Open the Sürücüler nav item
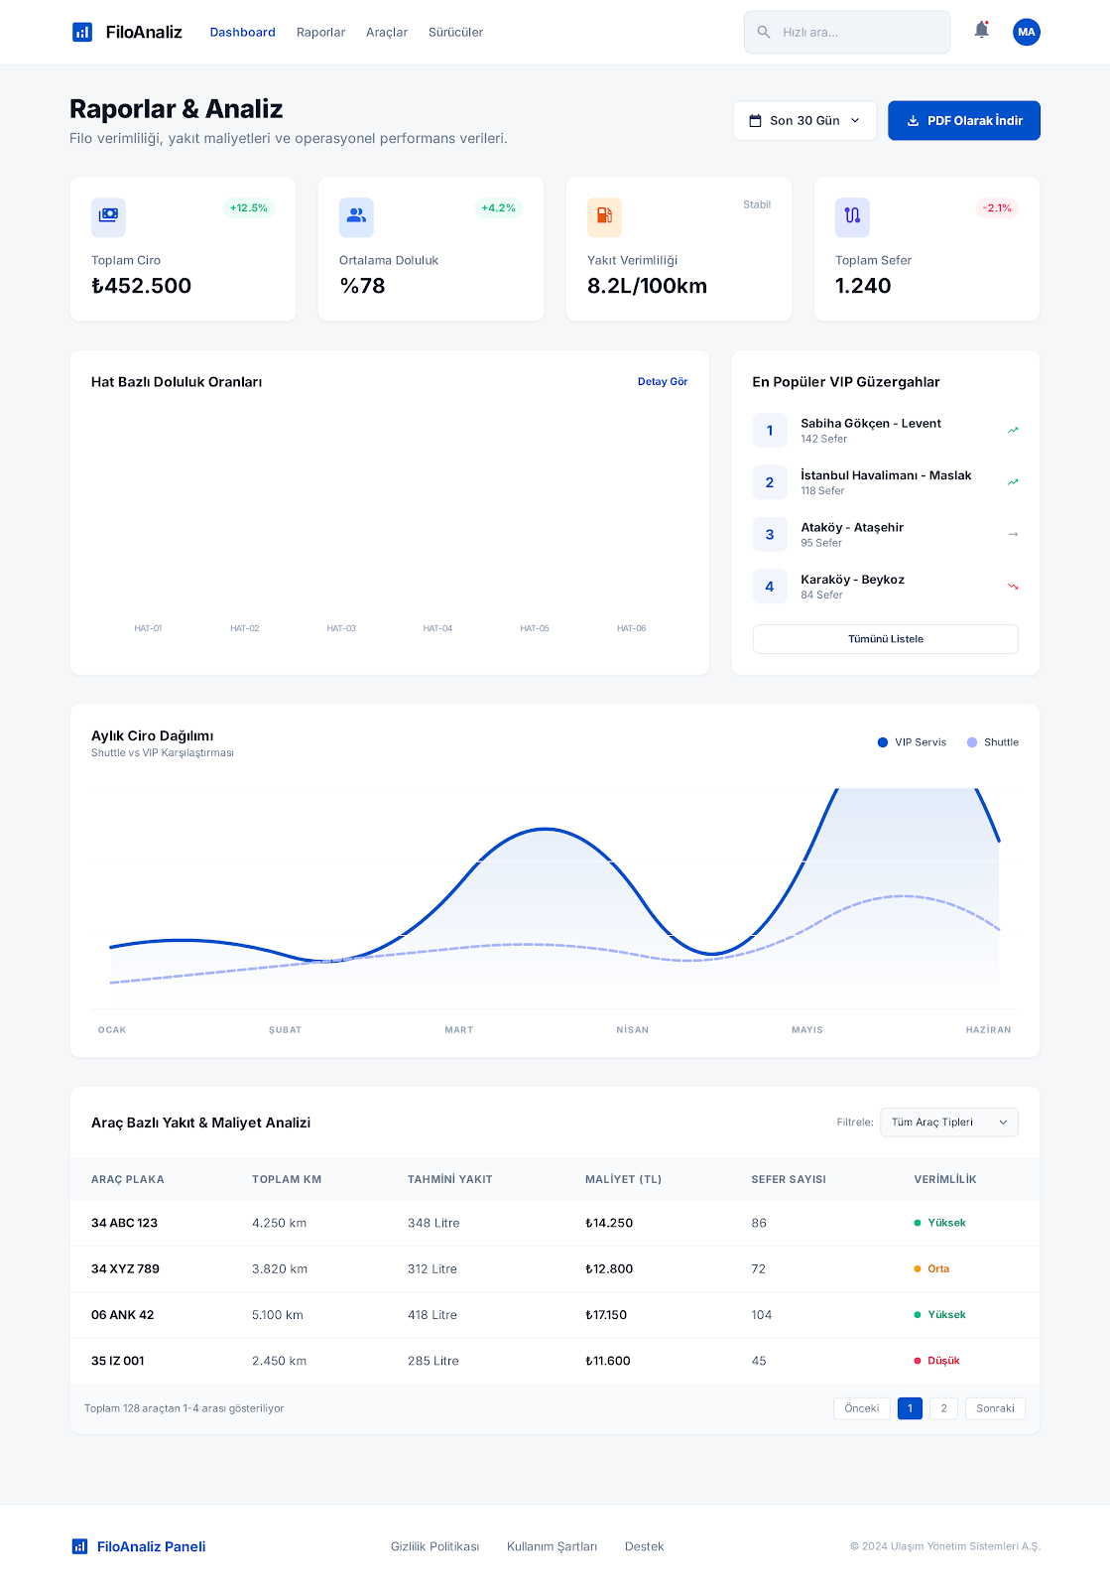Screen dimensions: 1110x1588 pos(455,32)
